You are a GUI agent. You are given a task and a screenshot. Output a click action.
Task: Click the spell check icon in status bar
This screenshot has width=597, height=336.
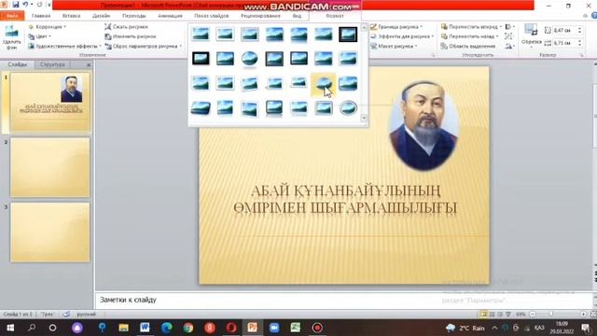66,314
